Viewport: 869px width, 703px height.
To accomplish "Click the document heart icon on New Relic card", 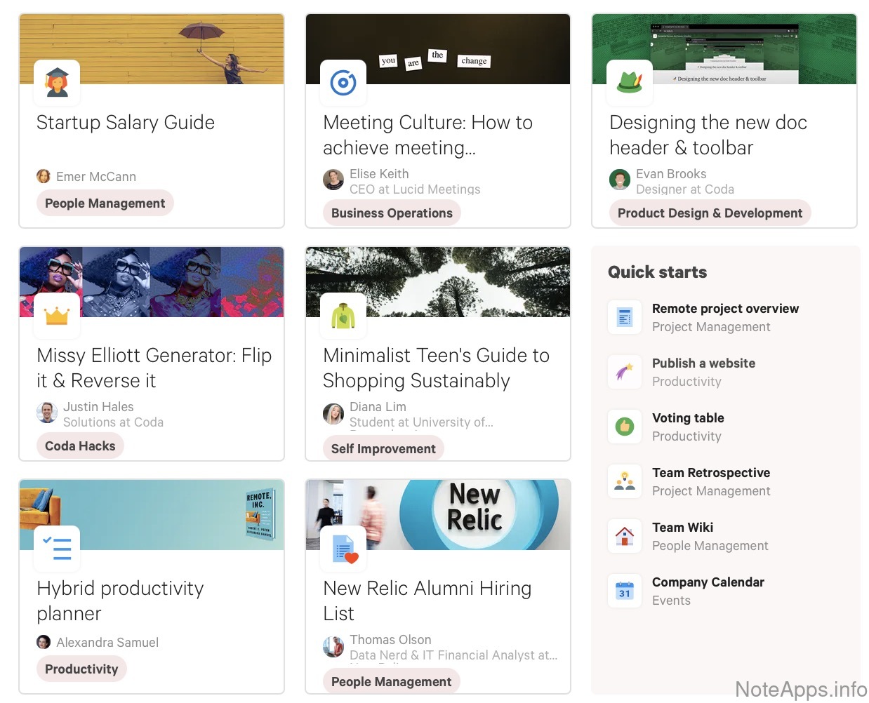I will point(343,548).
